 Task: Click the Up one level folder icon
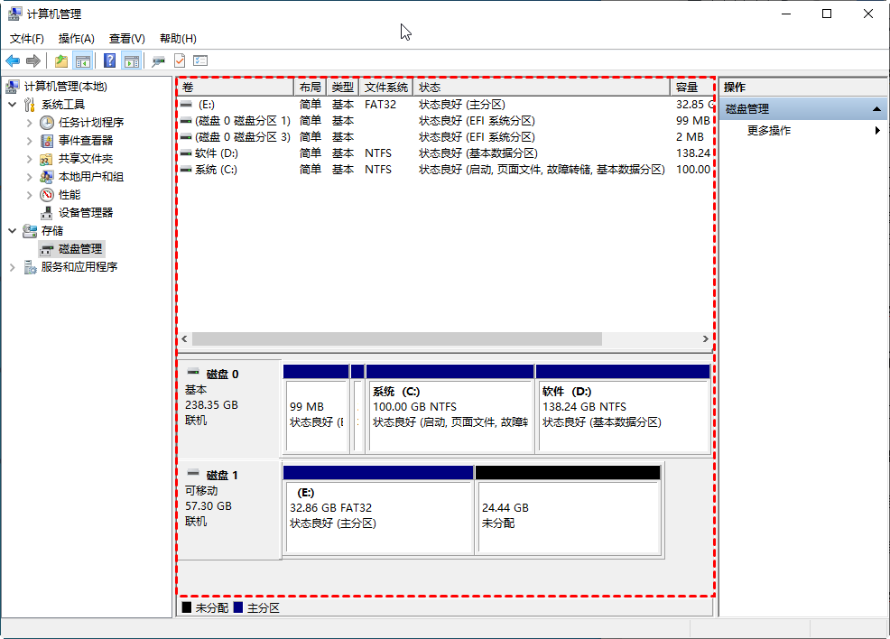(60, 60)
